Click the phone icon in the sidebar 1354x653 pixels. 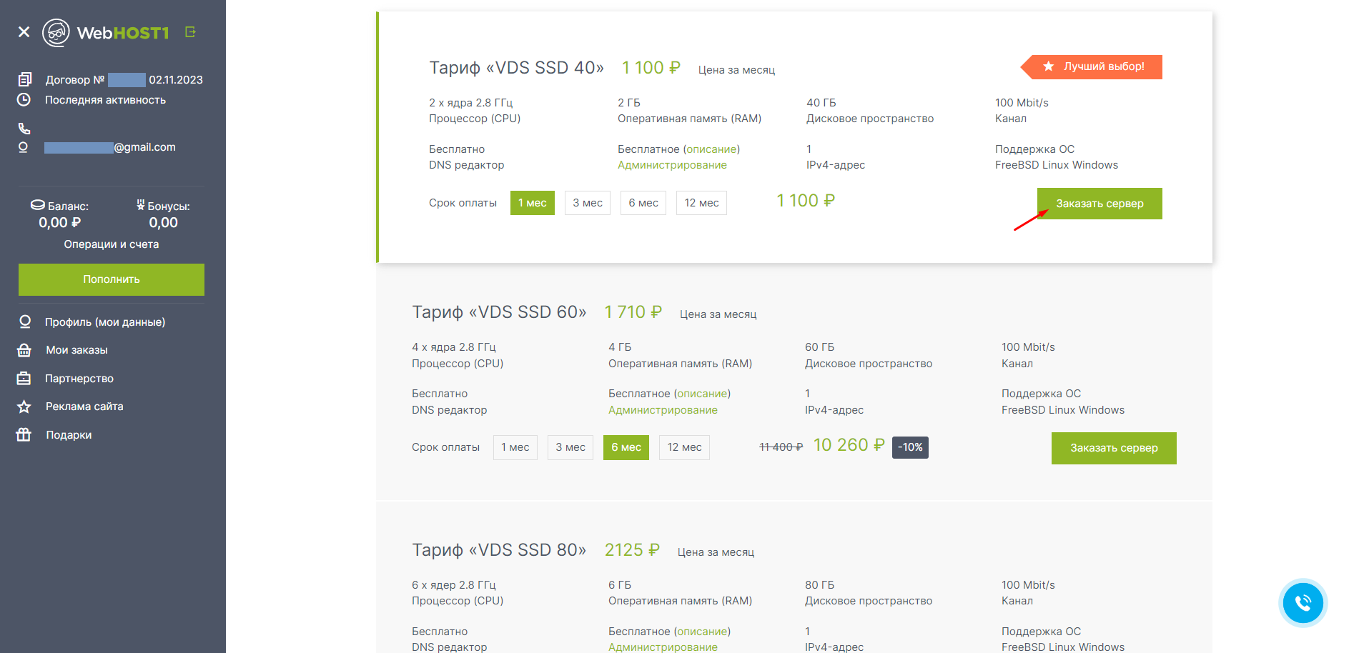click(x=24, y=129)
